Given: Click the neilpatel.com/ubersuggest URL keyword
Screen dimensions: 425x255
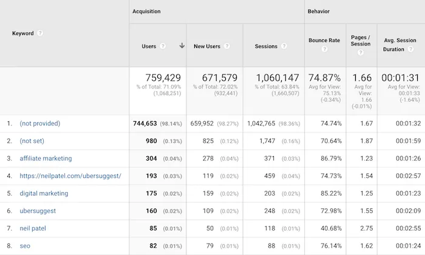Looking at the screenshot, I should 70,176.
